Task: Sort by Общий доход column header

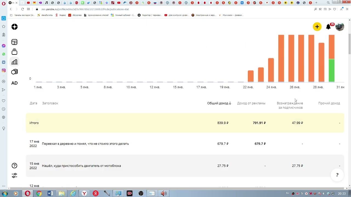Action: pyautogui.click(x=219, y=103)
